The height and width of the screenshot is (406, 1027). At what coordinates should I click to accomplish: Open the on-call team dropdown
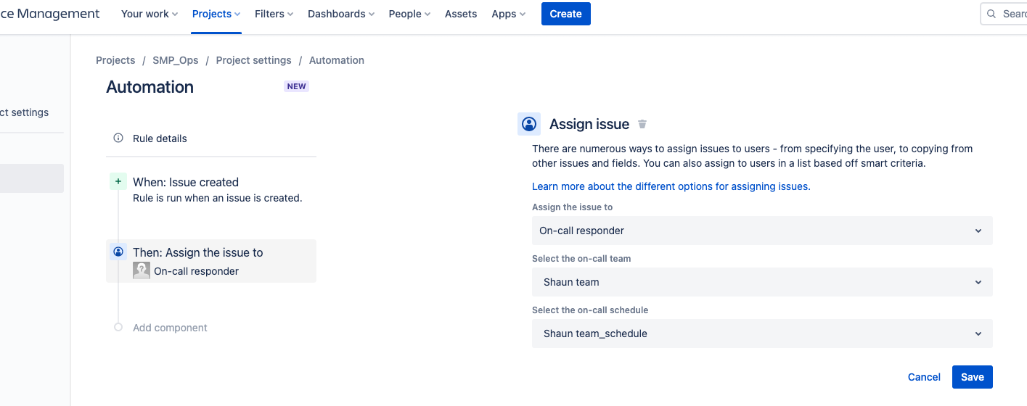coord(762,282)
